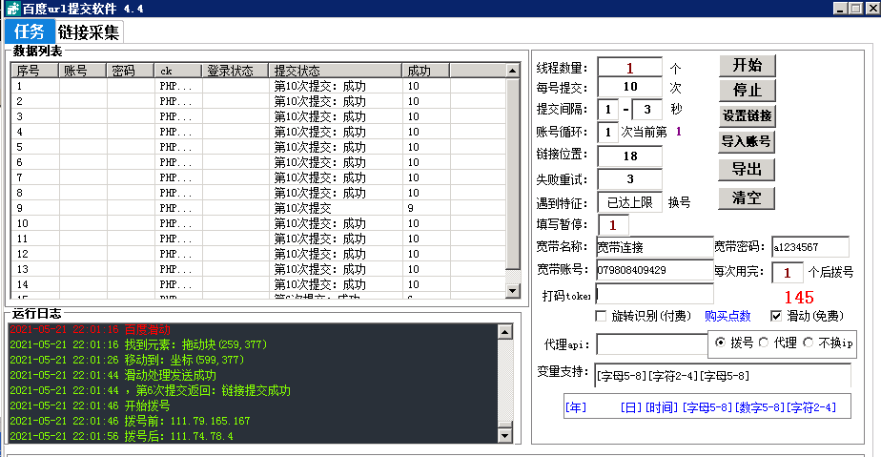Click the app icon in title bar
This screenshot has height=457, width=881.
[12, 9]
